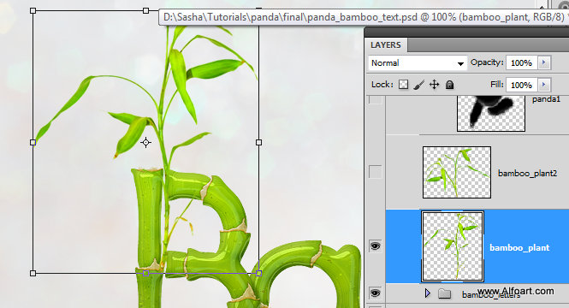
Task: Click the bottom-left transform handle
Action: coord(33,273)
